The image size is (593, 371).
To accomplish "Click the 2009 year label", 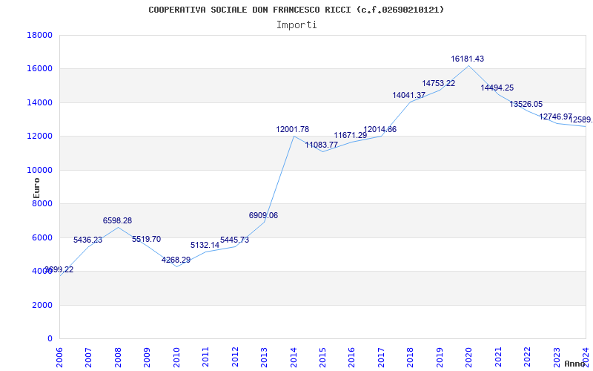I will click(147, 358).
